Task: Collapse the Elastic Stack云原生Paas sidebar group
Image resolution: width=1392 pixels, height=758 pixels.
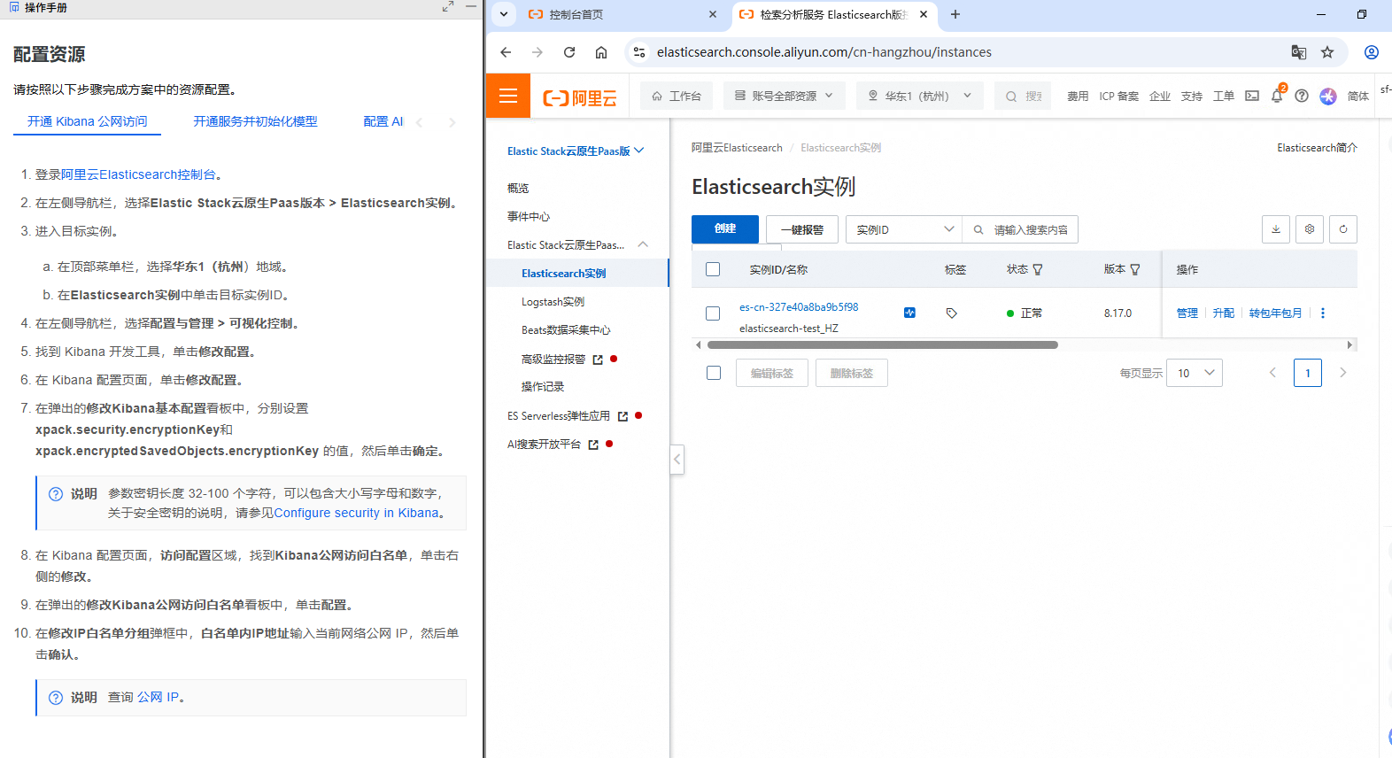Action: [x=643, y=244]
